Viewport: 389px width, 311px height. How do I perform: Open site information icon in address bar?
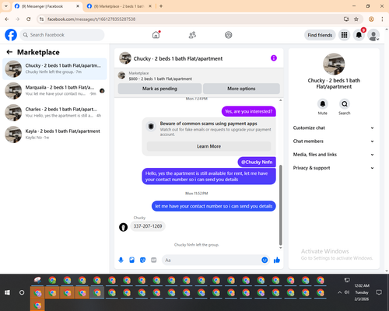pyautogui.click(x=41, y=19)
